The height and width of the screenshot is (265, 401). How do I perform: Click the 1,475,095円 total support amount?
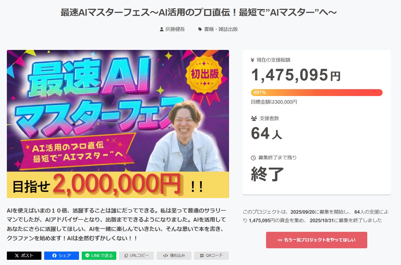[x=296, y=75]
